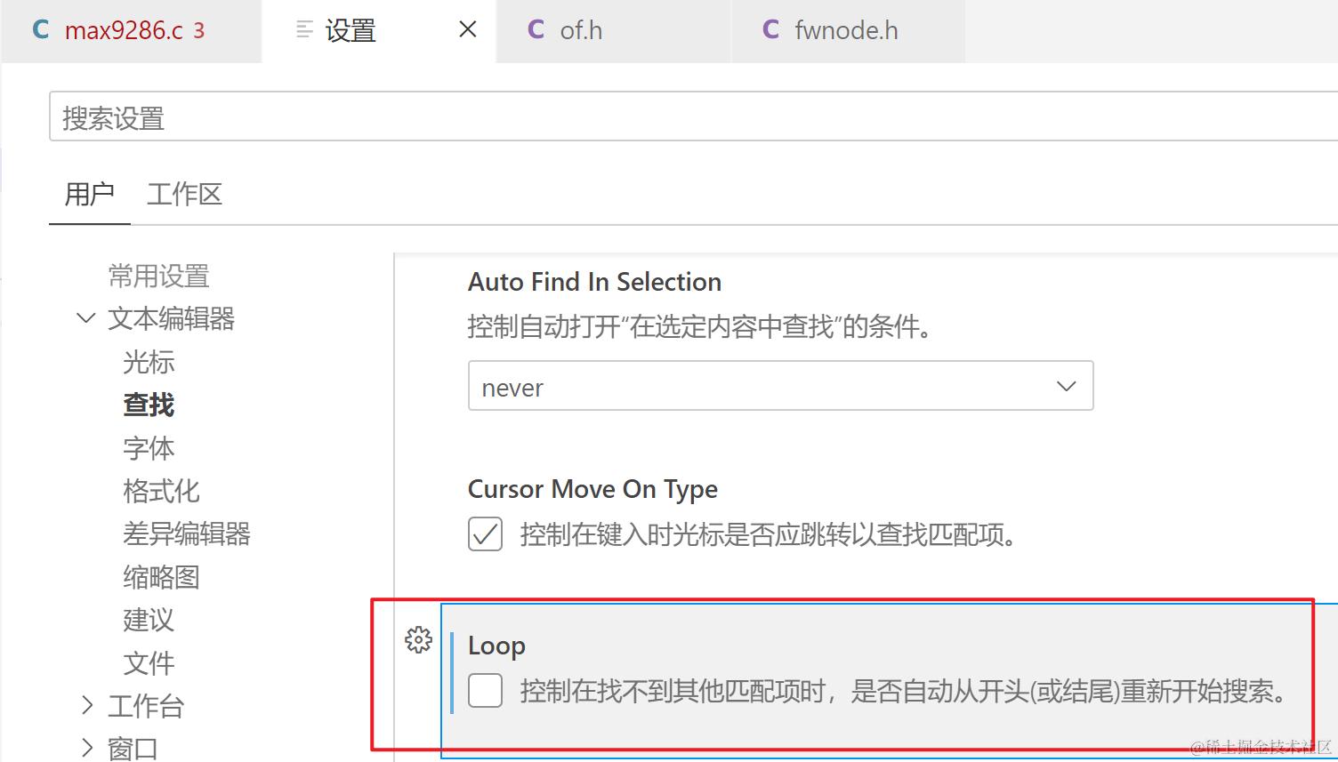Enable the Loop checkbox
Image resolution: width=1338 pixels, height=762 pixels.
click(x=485, y=690)
